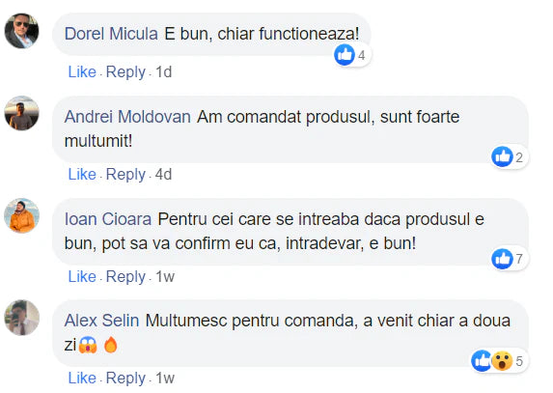This screenshot has height=393, width=553.
Task: Open Ioan Cioara's profile photo
Action: (x=21, y=215)
